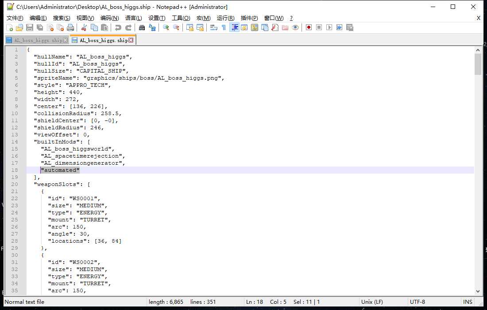Open the 编码(N) encoding menu
This screenshot has width=487, height=310.
[109, 18]
